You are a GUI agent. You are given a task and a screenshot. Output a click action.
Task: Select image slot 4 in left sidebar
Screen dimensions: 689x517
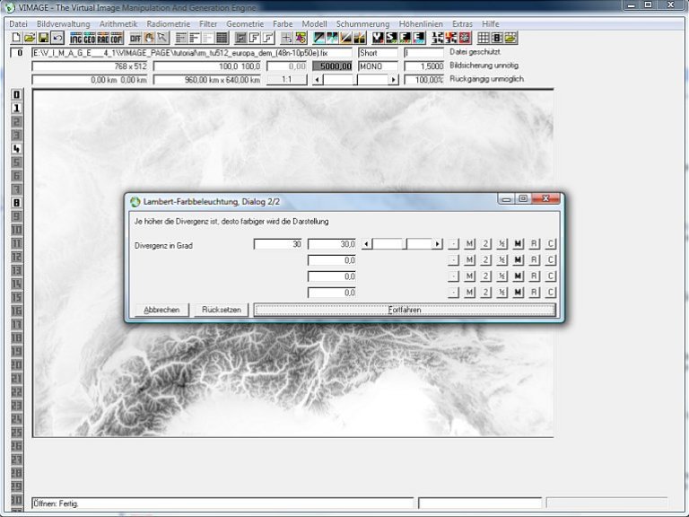click(16, 148)
